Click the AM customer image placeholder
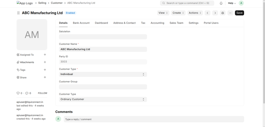The width and height of the screenshot is (265, 127). tap(32, 35)
